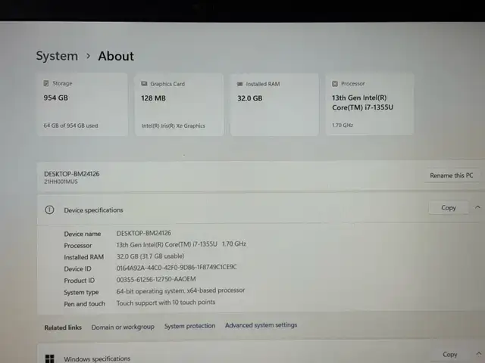Collapse the Device specifications section chevron
485x363 pixels.
[477, 207]
